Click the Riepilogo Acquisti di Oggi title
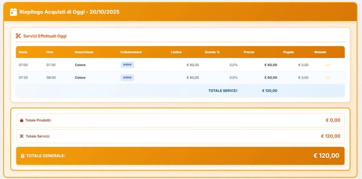362x179 pixels. pyautogui.click(x=69, y=12)
